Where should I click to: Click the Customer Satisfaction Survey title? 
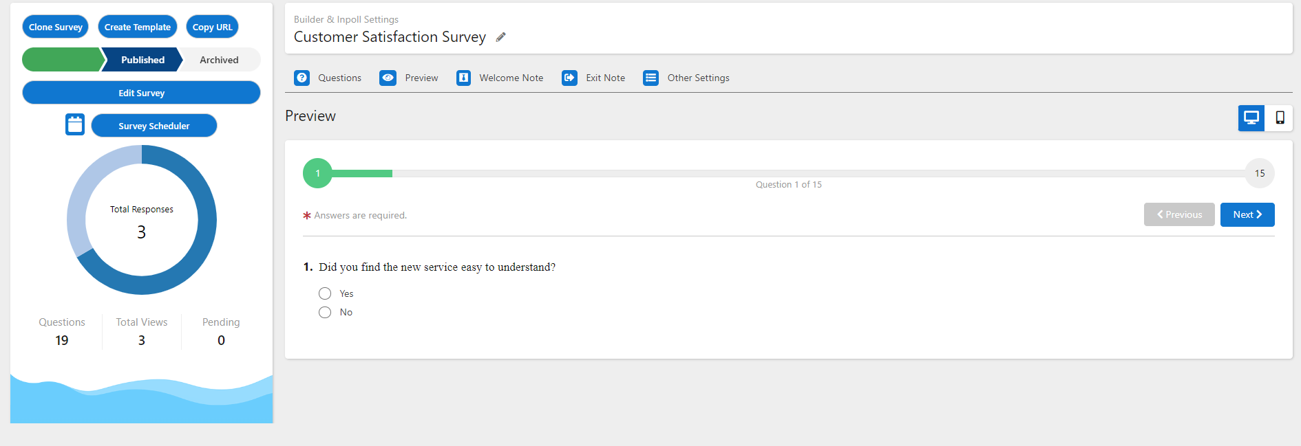(390, 37)
